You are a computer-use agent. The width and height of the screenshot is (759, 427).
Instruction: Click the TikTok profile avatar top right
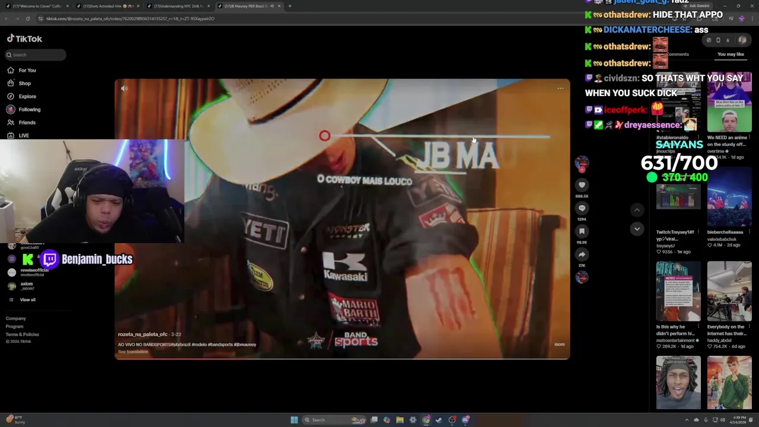pos(742,40)
